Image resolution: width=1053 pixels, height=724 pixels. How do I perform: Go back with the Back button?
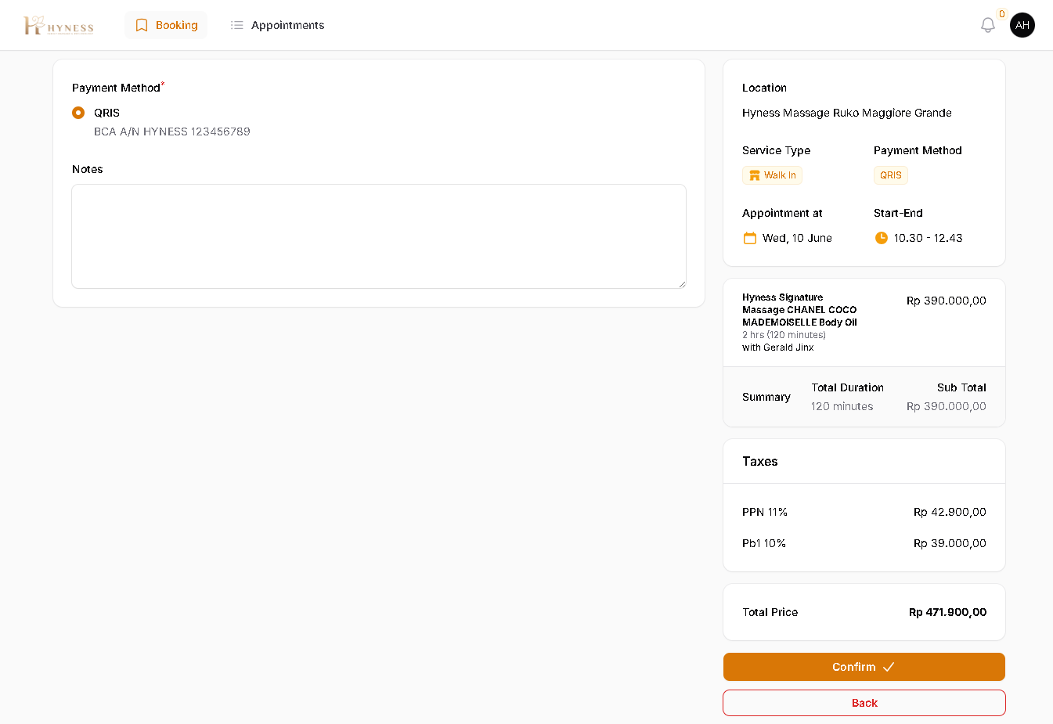[x=864, y=703]
